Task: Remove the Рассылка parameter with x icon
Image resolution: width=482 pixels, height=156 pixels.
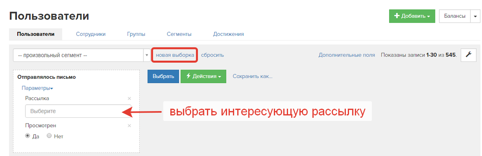Action: tap(129, 99)
